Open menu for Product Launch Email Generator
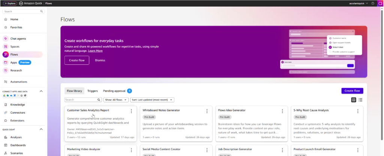Image resolution: width=384 pixels, height=156 pixels. coord(358,150)
